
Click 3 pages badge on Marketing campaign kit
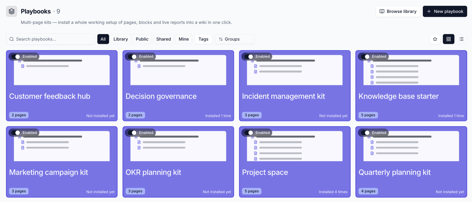pyautogui.click(x=19, y=191)
